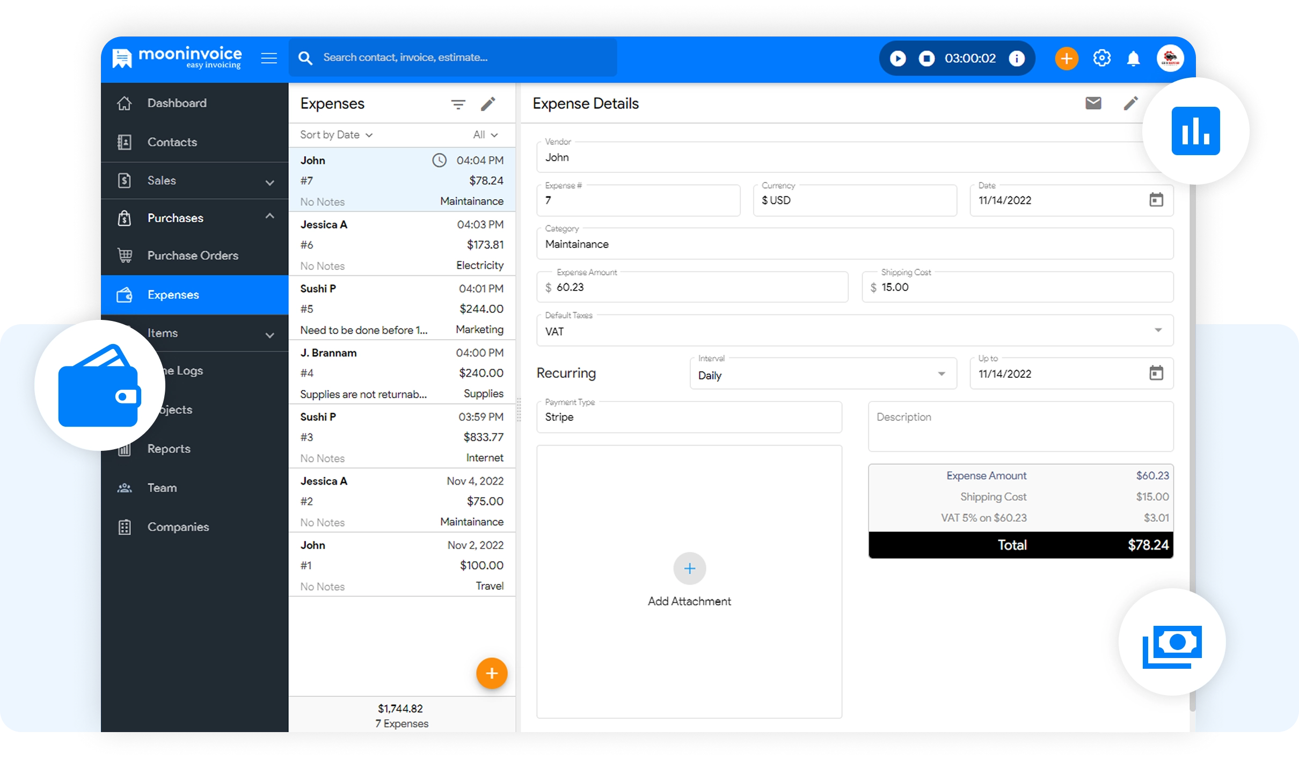Click the filter icon in Expenses list
The height and width of the screenshot is (760, 1299).
coord(458,104)
